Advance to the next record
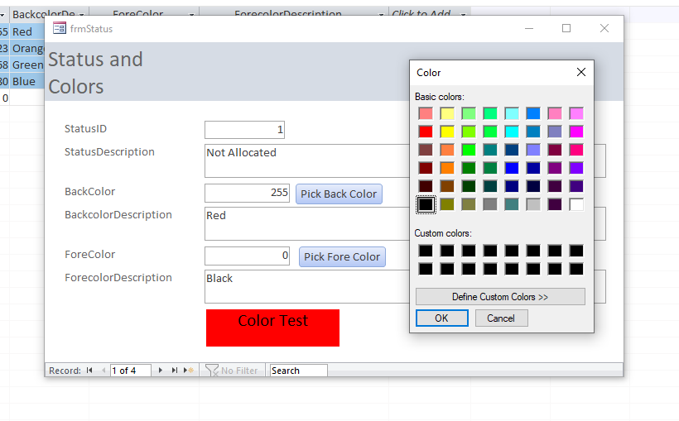This screenshot has height=421, width=679. [161, 371]
